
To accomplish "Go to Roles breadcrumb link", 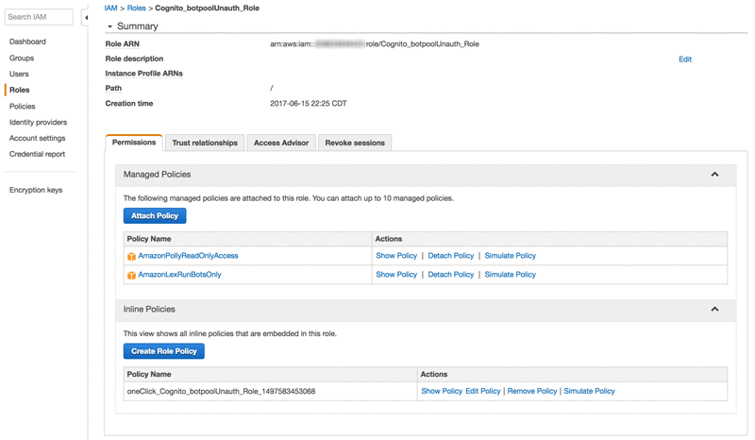I will coord(136,8).
